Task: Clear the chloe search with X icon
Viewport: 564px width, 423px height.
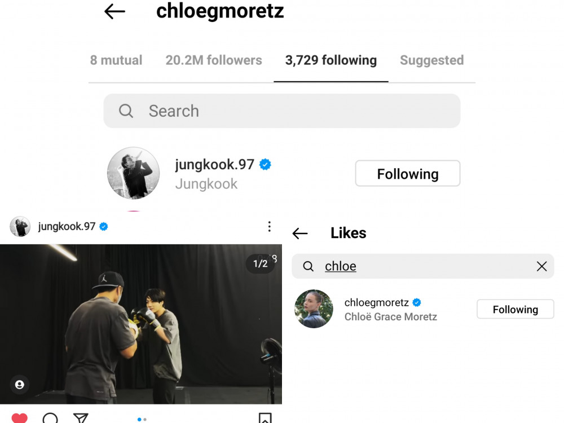Action: (x=541, y=266)
